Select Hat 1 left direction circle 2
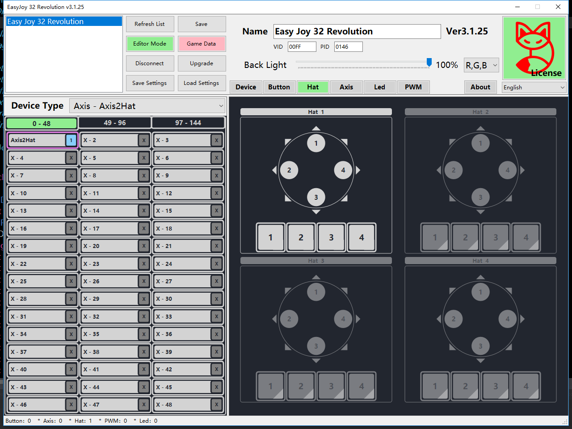 [289, 170]
